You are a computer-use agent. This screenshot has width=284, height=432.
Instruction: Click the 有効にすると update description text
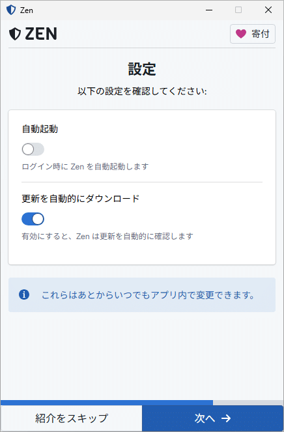[x=107, y=236]
